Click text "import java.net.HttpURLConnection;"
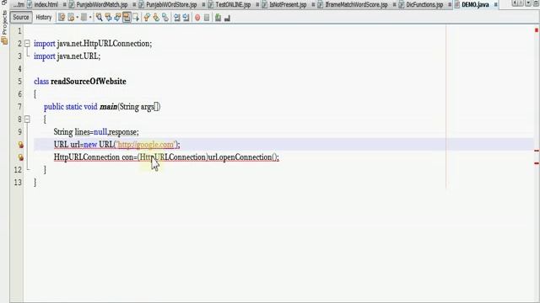This screenshot has height=303, width=540. (93, 44)
